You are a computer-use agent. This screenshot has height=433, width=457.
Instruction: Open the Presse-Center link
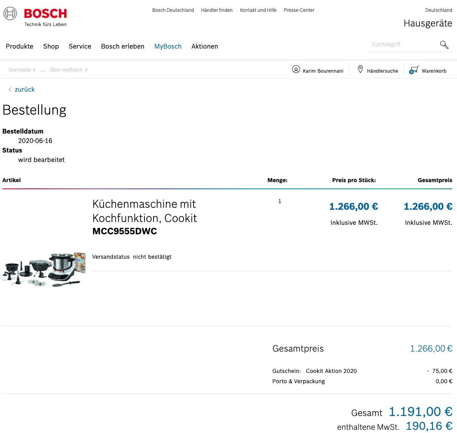[x=299, y=10]
